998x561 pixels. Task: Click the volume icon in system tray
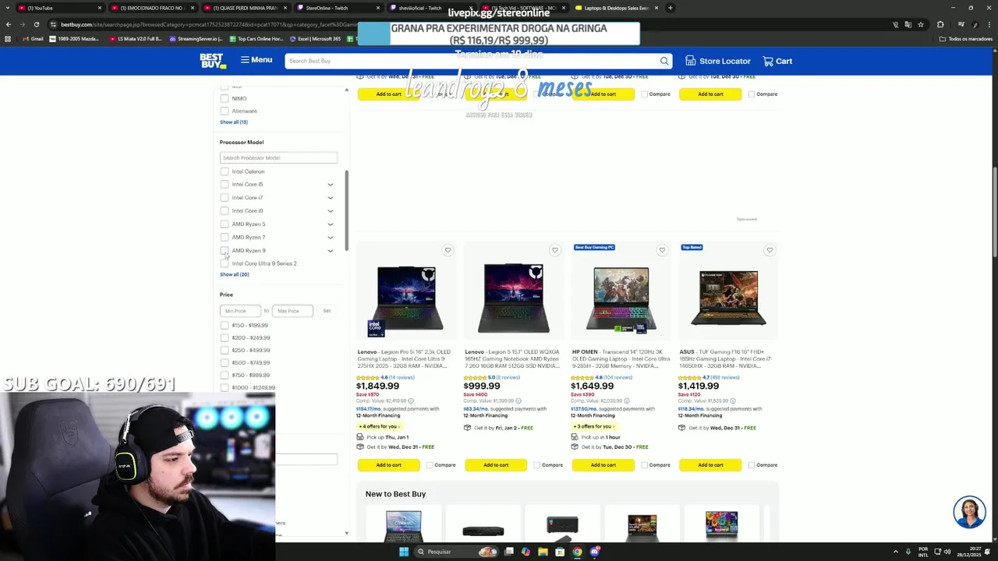click(947, 552)
